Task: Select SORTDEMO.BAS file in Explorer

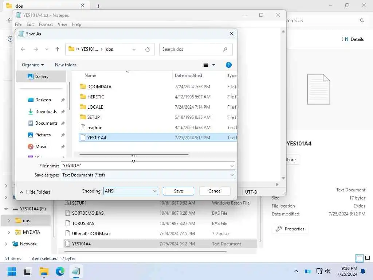Action: pos(160,213)
